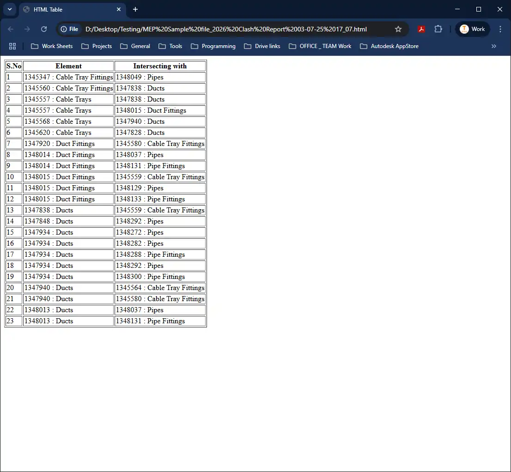Open a new tab with plus button
This screenshot has width=511, height=472.
pos(135,9)
